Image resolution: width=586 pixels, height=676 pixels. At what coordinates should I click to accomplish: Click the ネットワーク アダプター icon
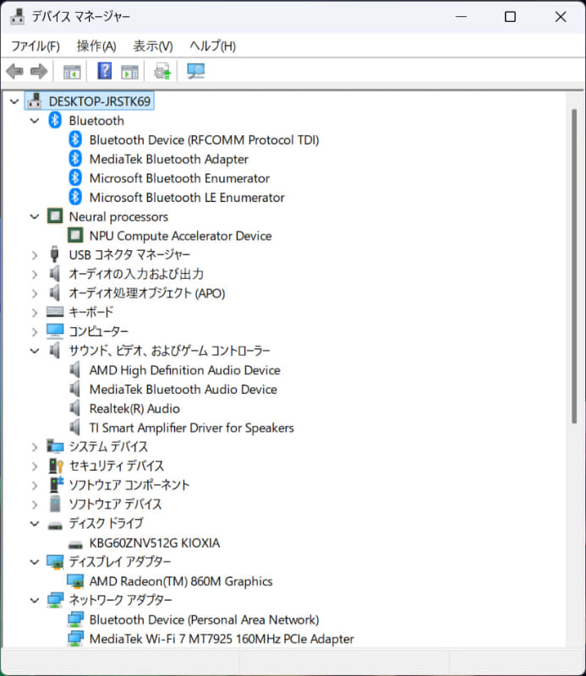pyautogui.click(x=55, y=600)
